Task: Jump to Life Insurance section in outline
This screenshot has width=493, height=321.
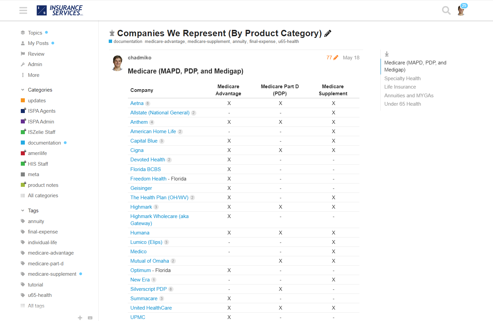Action: [400, 87]
